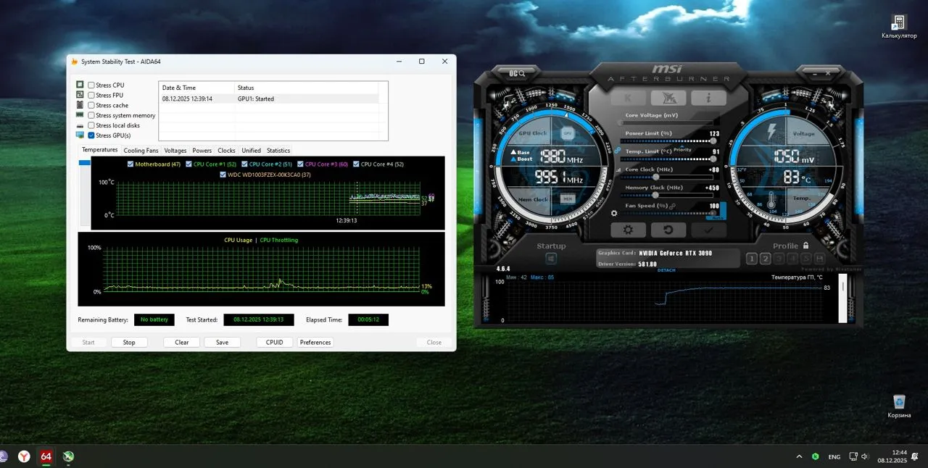Click the Date & Time column header
This screenshot has width=928, height=468.
pyautogui.click(x=197, y=88)
